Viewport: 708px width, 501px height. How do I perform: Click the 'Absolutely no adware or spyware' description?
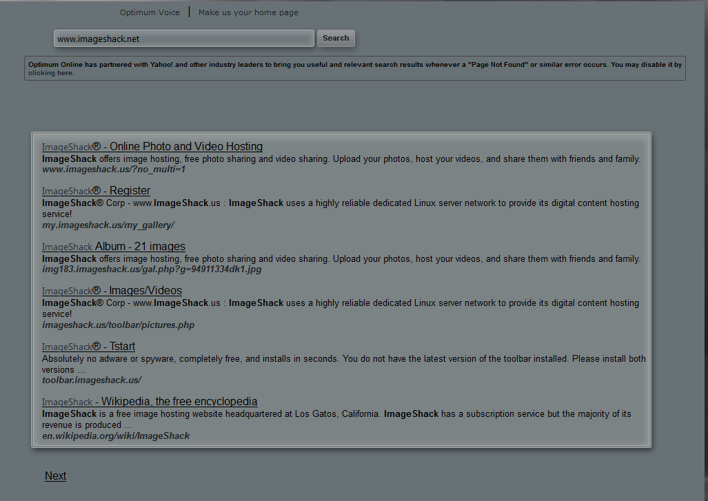[343, 365]
